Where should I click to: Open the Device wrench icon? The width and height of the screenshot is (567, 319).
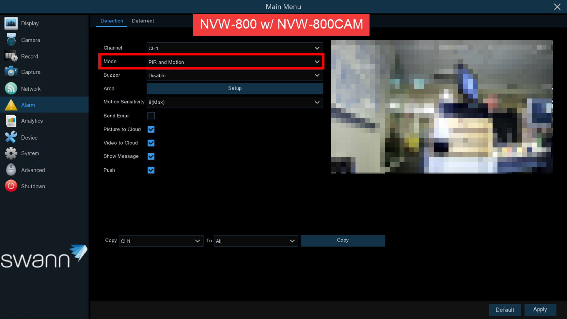[11, 138]
